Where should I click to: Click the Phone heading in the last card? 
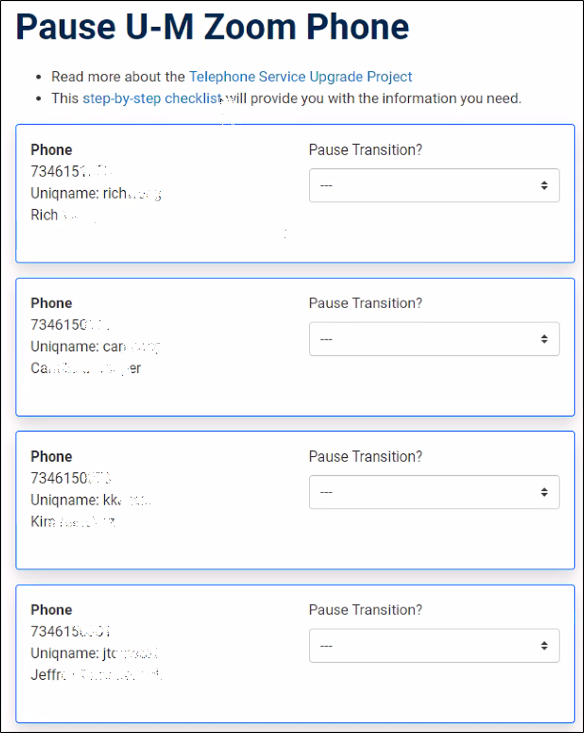(52, 610)
